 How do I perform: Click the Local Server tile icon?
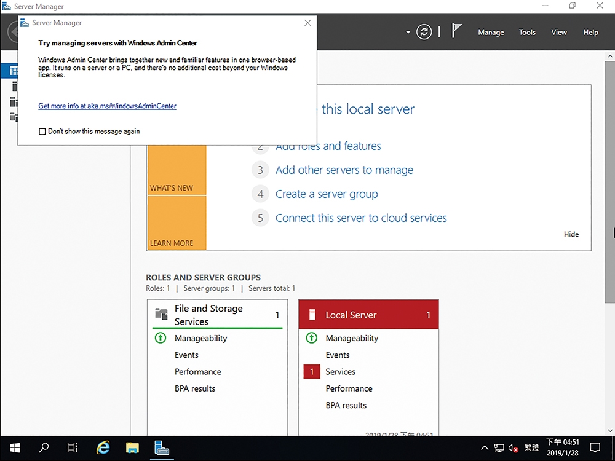coord(312,315)
